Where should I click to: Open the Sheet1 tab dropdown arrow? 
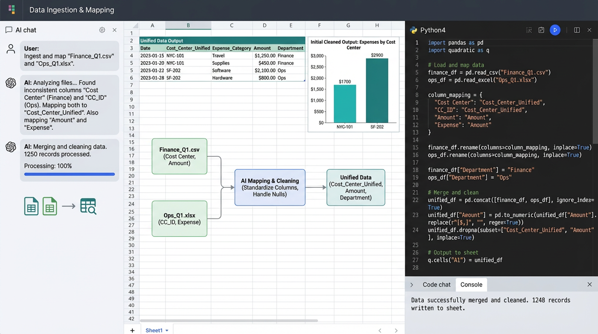tap(167, 331)
